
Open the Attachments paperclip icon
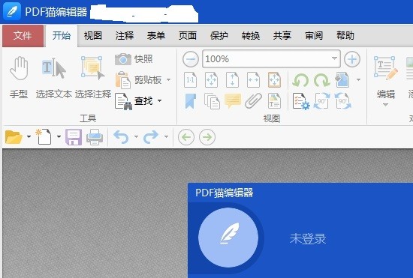[x=253, y=101]
